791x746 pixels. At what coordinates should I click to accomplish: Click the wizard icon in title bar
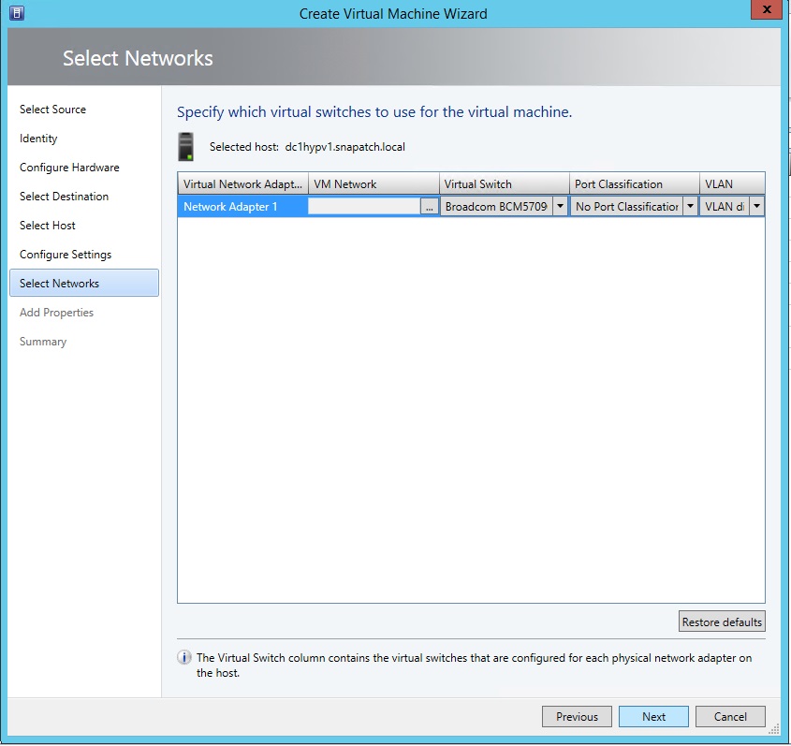pyautogui.click(x=17, y=13)
